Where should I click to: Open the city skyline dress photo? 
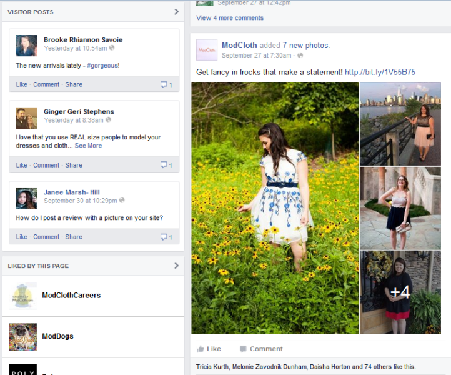pos(400,124)
